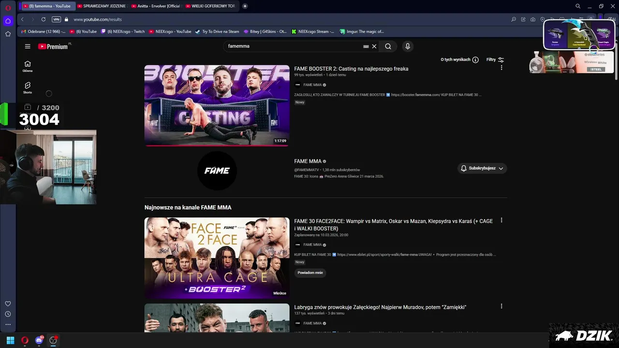Click 'Powiadom mnie' notify button
The width and height of the screenshot is (619, 348).
click(310, 273)
